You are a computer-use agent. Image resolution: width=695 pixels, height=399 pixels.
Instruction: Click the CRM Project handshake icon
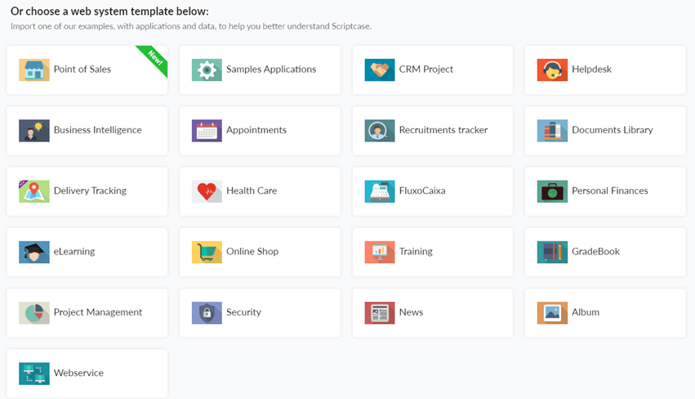pos(380,69)
